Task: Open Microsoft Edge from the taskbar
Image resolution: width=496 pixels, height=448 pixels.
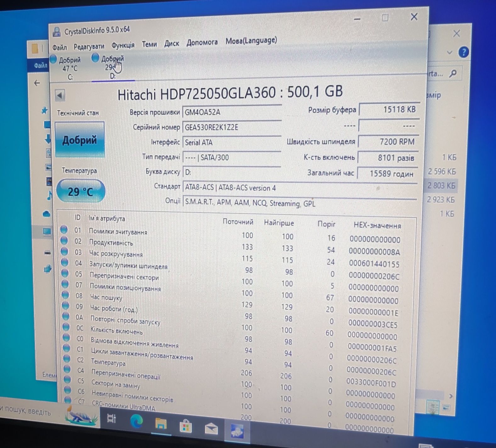Action: [x=136, y=421]
